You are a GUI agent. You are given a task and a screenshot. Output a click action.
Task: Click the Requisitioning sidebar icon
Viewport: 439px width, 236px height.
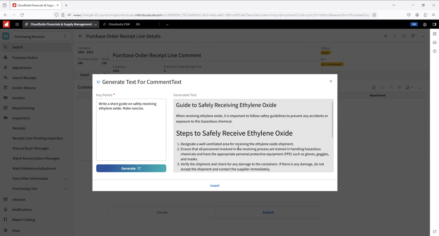pos(5,108)
